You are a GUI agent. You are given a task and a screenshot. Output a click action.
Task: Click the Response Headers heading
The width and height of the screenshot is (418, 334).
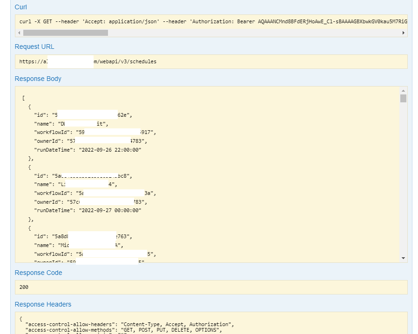point(43,304)
